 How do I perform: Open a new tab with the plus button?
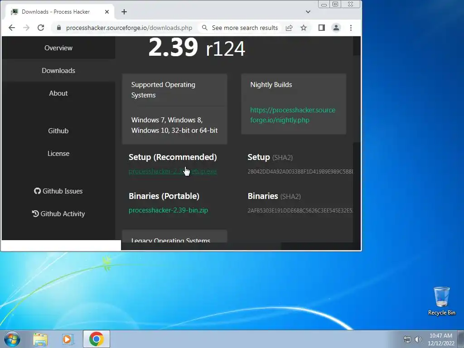[124, 12]
